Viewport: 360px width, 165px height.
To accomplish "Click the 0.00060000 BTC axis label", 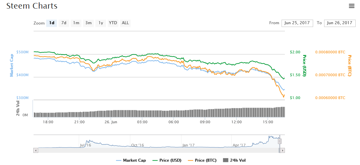I will click(x=330, y=98).
